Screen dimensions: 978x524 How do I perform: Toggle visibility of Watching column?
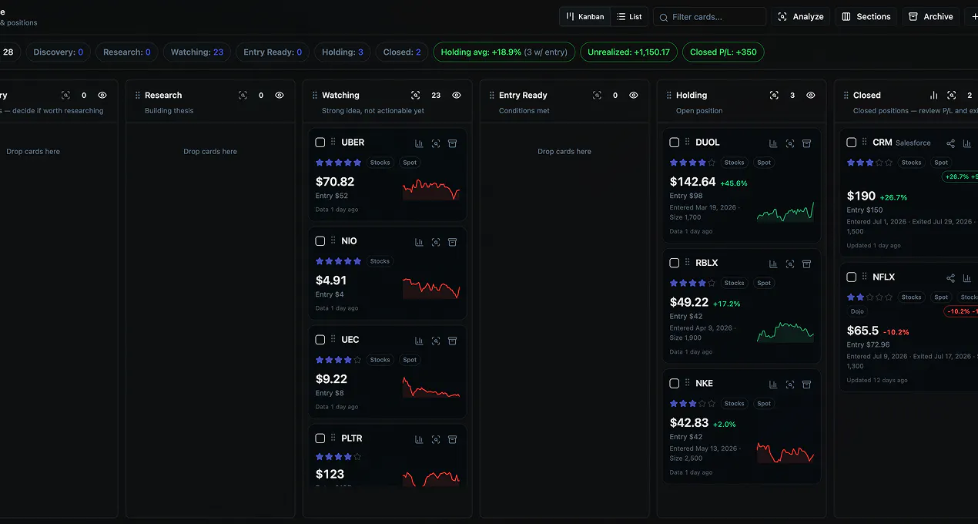(x=457, y=96)
